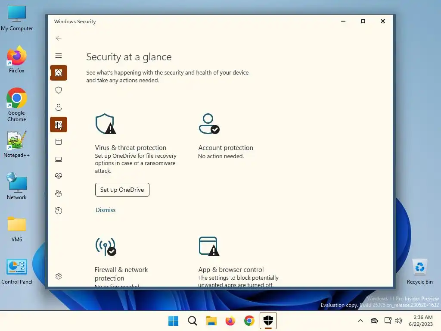The height and width of the screenshot is (331, 441).
Task: Click the OneDrive cloud tray icon
Action: pos(374,321)
